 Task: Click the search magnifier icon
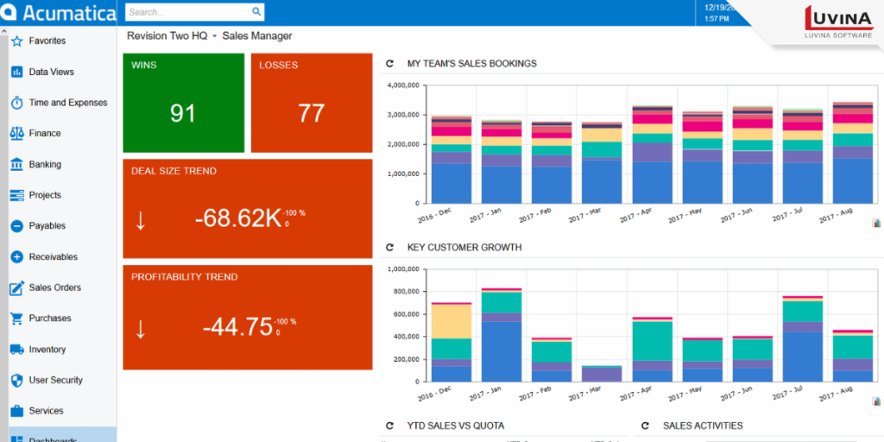point(256,12)
